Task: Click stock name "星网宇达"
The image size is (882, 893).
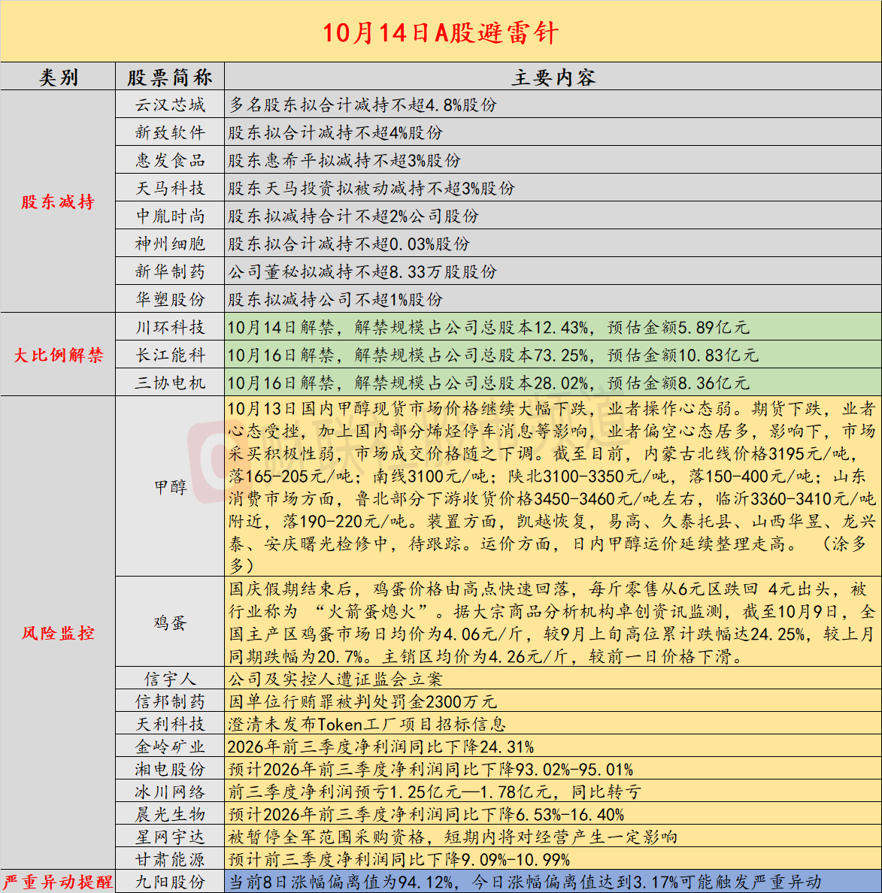Action: pos(170,837)
